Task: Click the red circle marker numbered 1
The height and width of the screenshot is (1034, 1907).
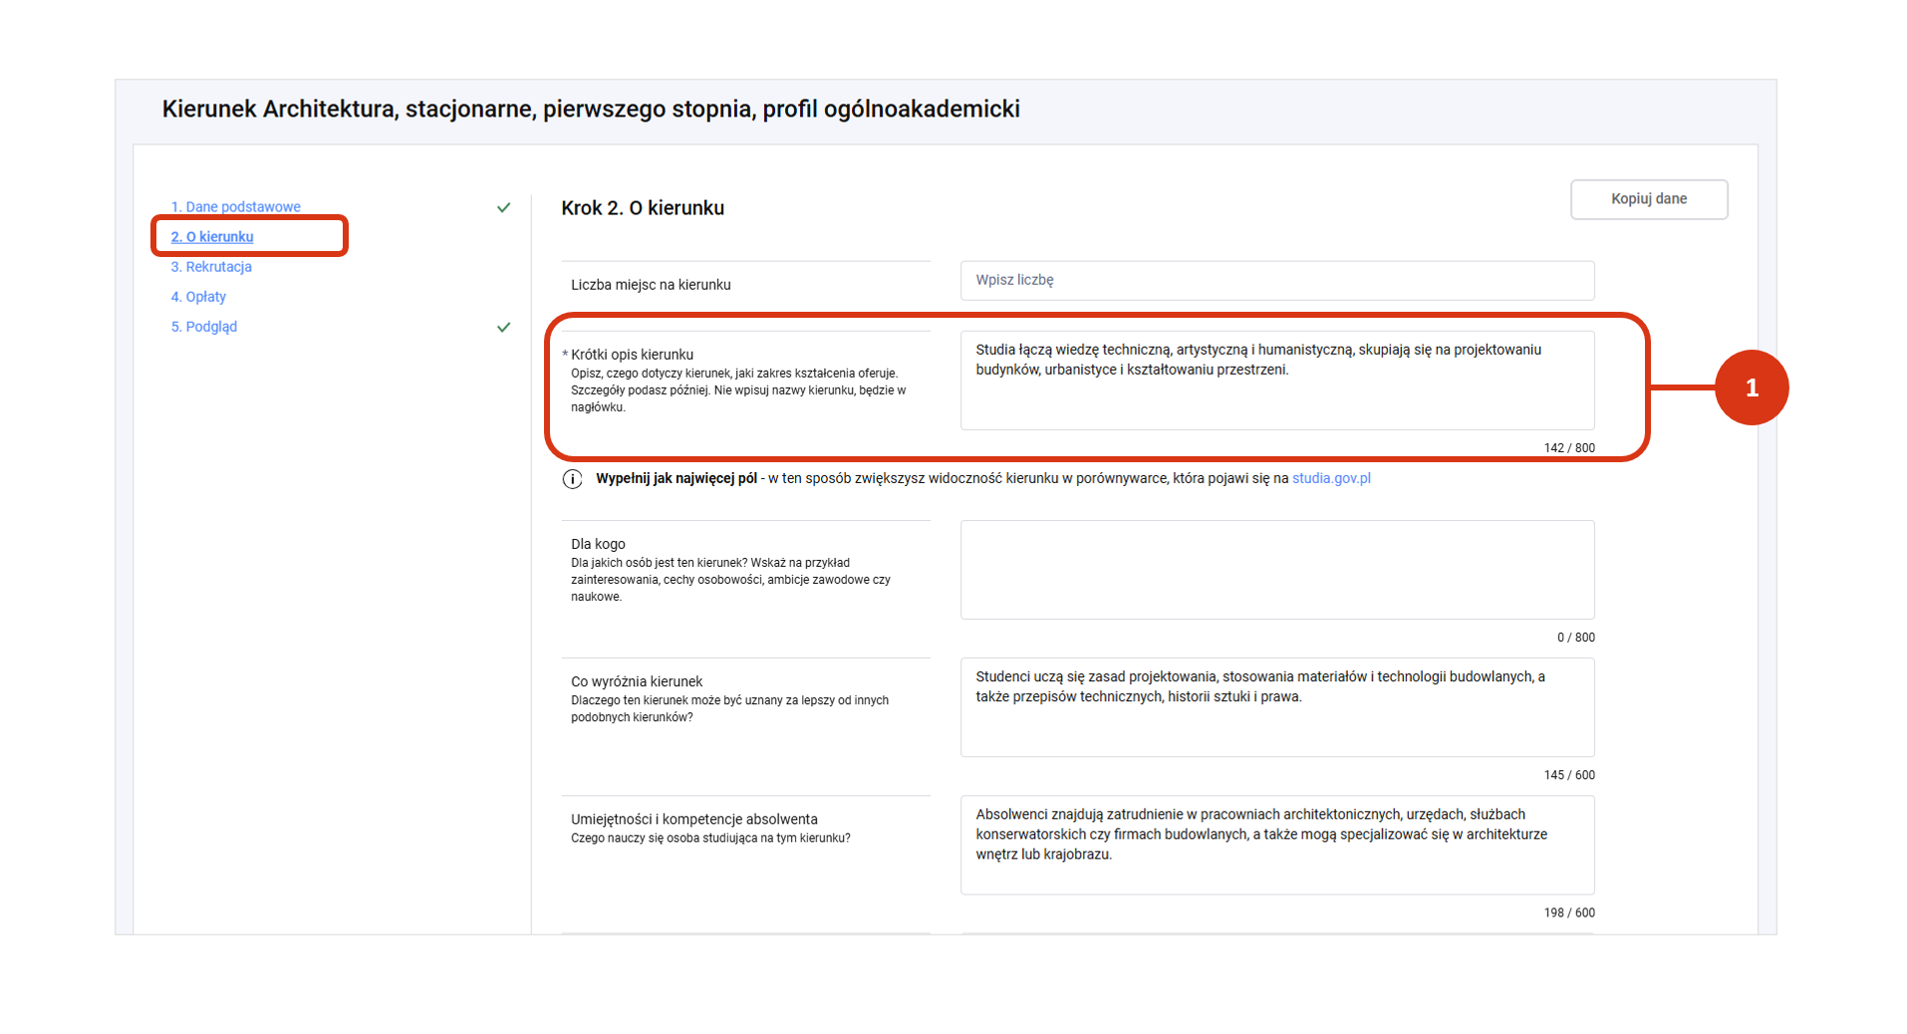Action: coord(1751,388)
